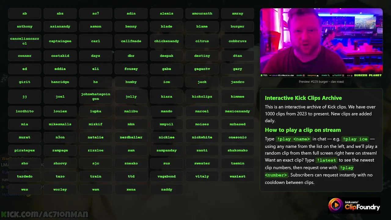Click the "mizkif" name button
Viewport: 391px width, 220px height.
pos(96,124)
